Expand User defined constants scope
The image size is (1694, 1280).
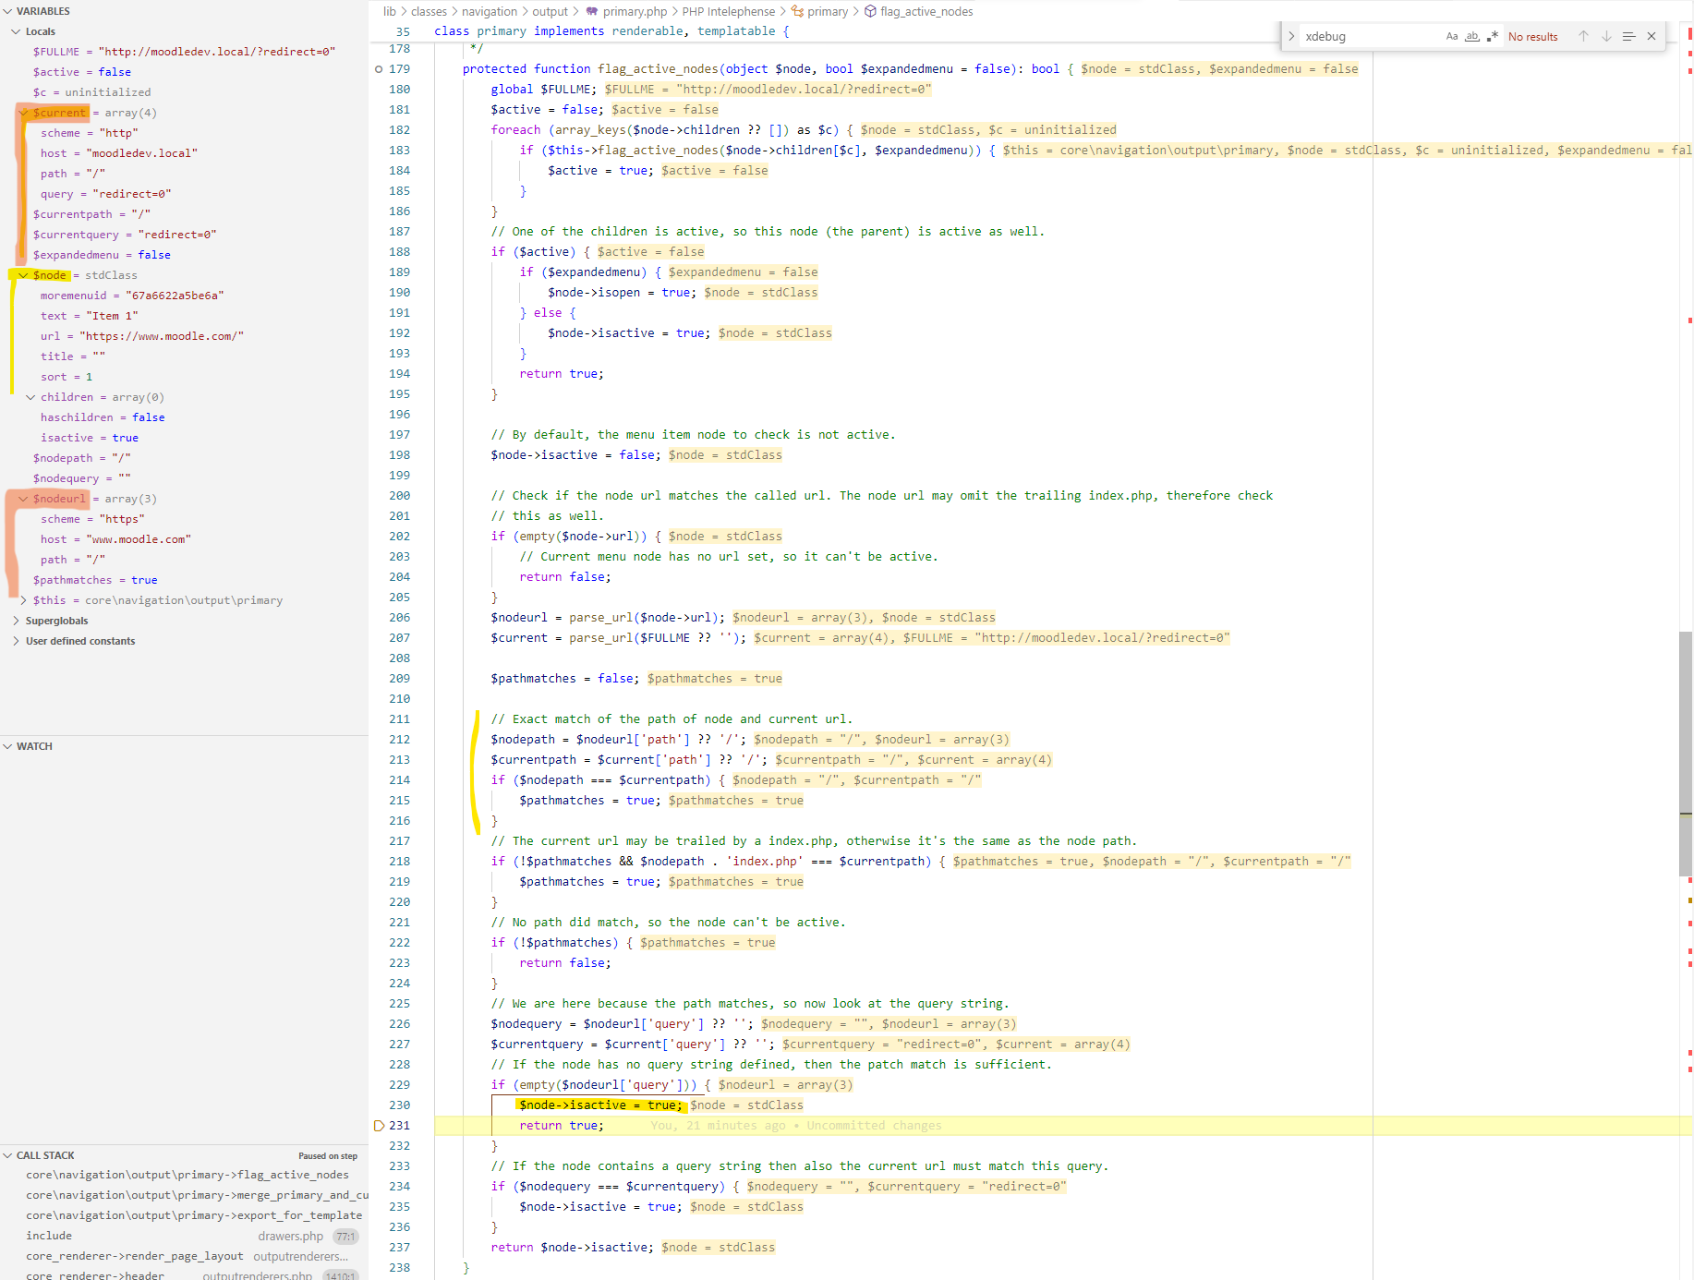[16, 641]
